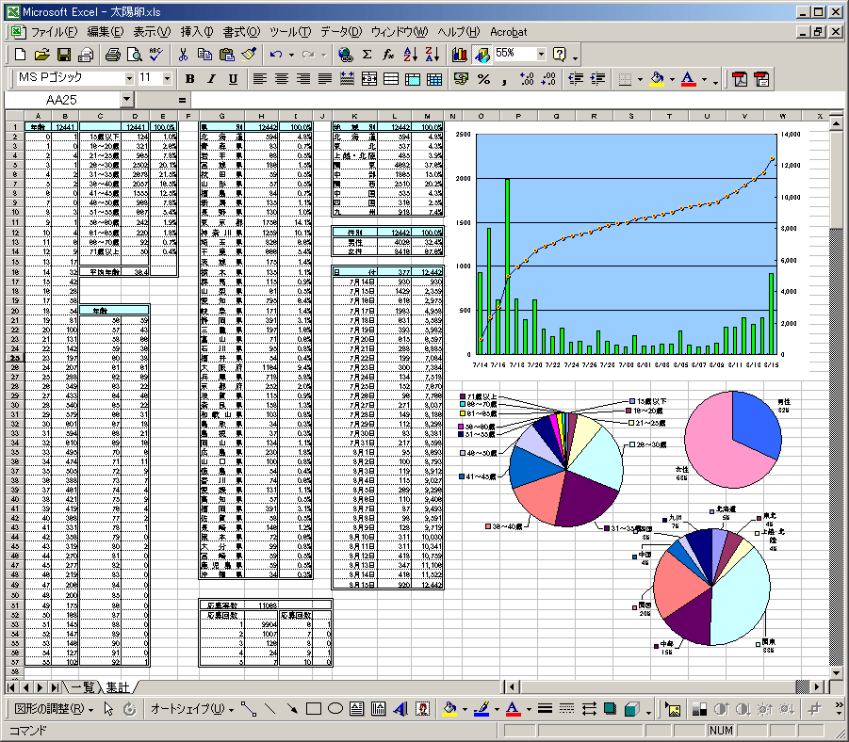Sort ascending with the A-Z button
Viewport: 849px width, 742px height.
tap(410, 55)
